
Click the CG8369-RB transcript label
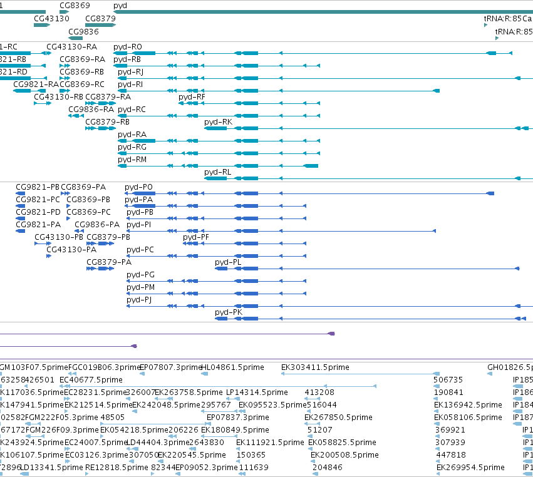click(x=82, y=72)
